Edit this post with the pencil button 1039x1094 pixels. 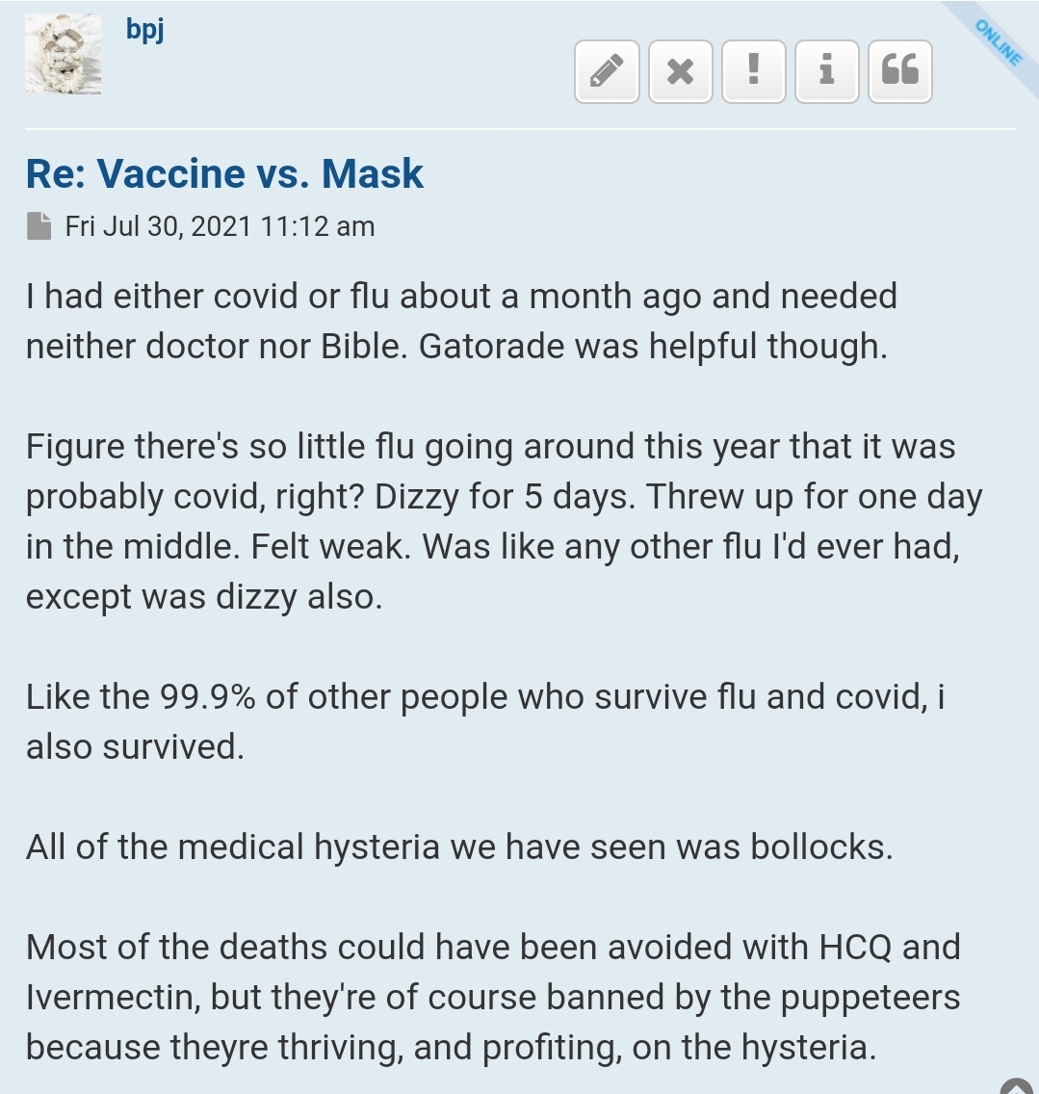pyautogui.click(x=607, y=72)
